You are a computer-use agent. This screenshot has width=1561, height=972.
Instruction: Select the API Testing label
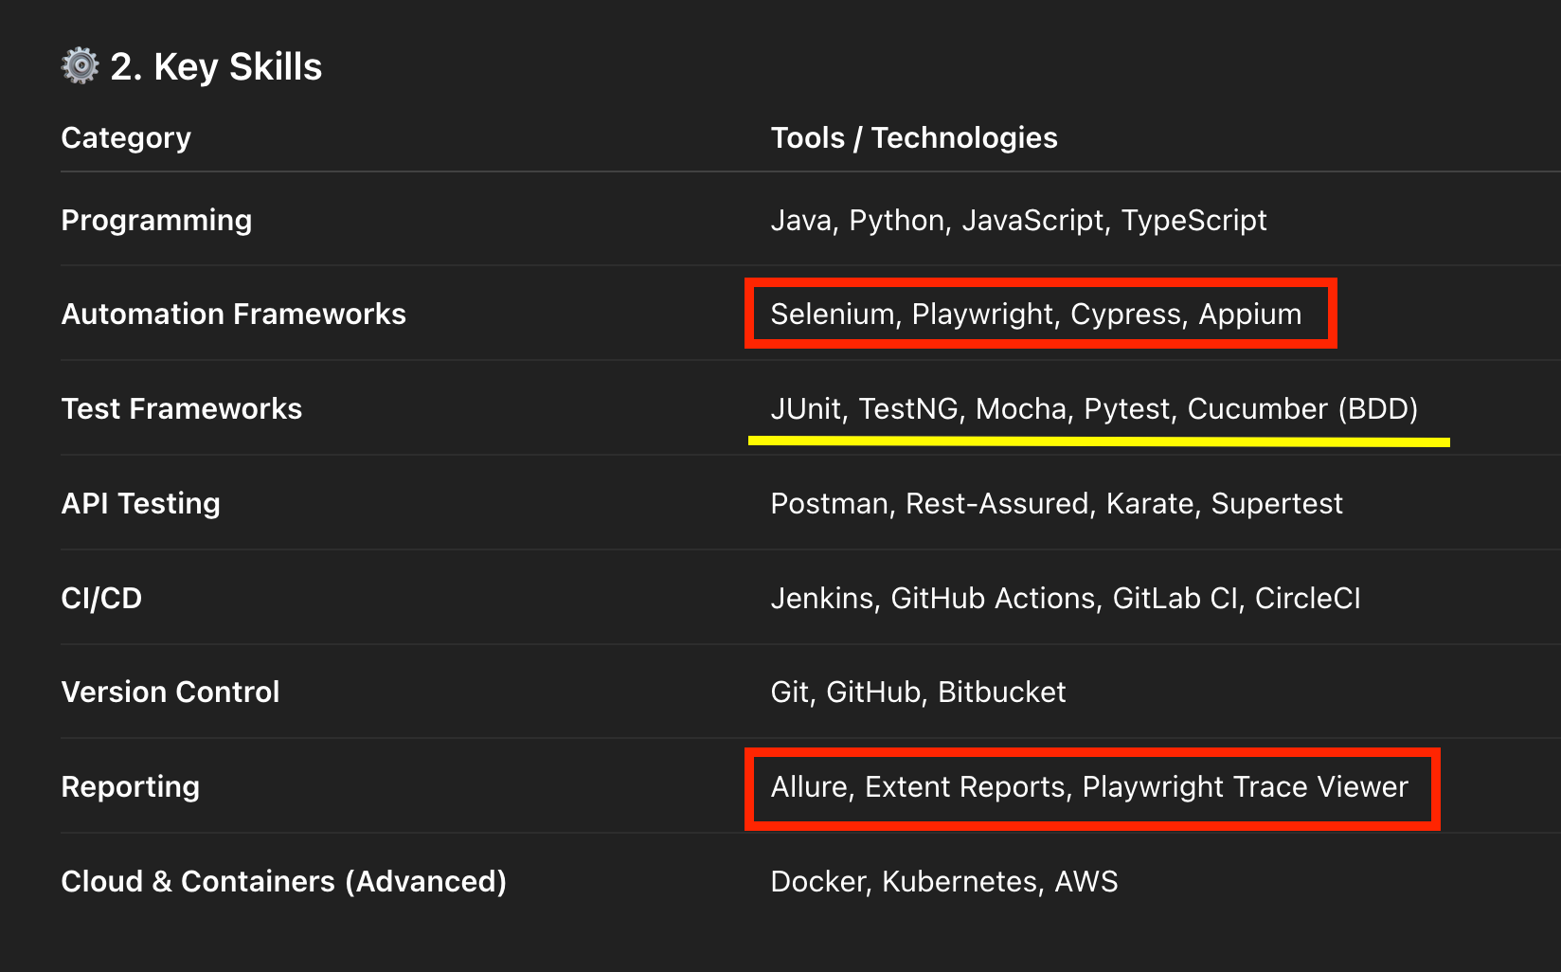click(x=140, y=504)
